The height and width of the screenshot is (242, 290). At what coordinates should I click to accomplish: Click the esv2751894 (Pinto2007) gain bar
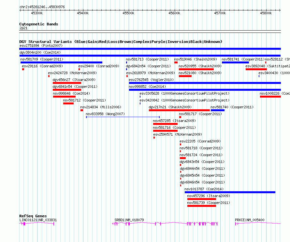[x=150, y=49]
